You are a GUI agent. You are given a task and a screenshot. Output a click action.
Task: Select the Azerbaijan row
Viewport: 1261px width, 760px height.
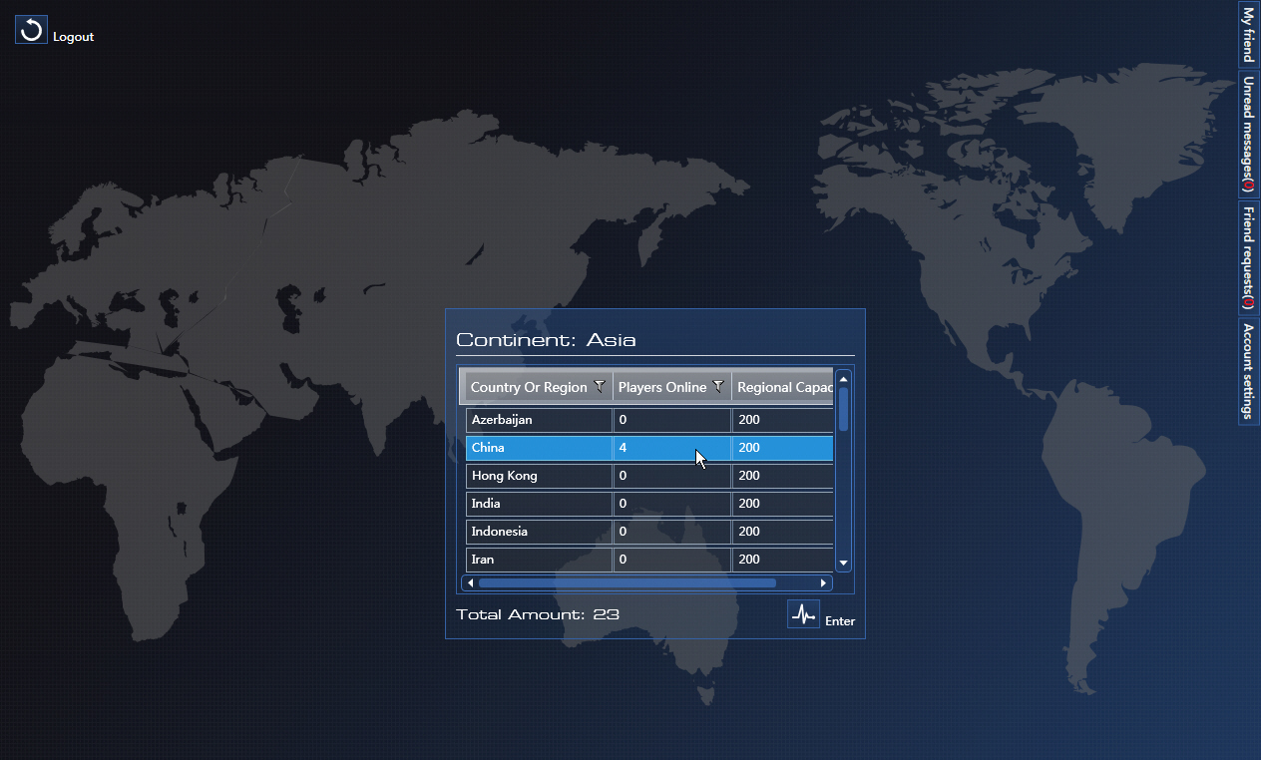[x=649, y=420]
